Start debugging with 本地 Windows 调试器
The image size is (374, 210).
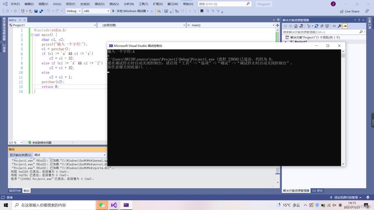tap(130, 11)
